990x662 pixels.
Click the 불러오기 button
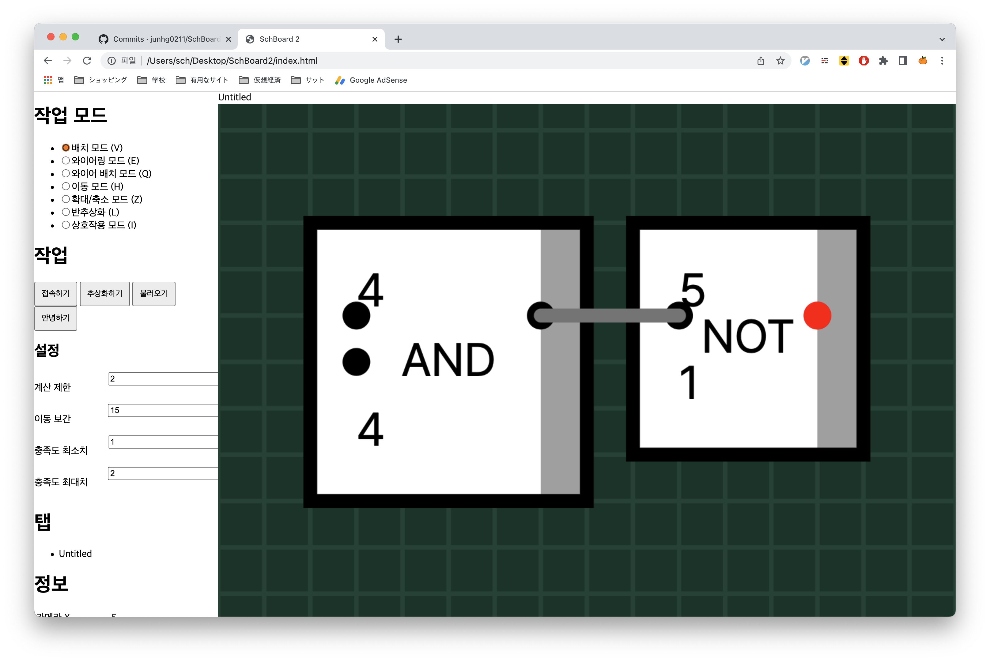pyautogui.click(x=154, y=293)
